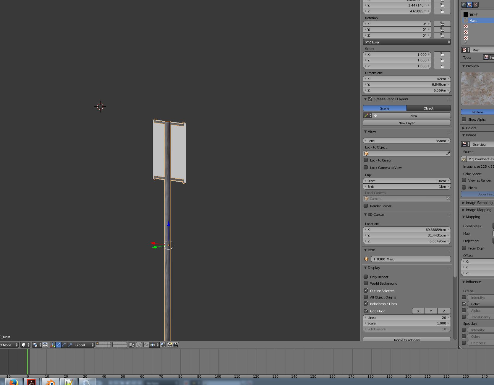Click the eyedropper in Lock to Object field

(448, 154)
